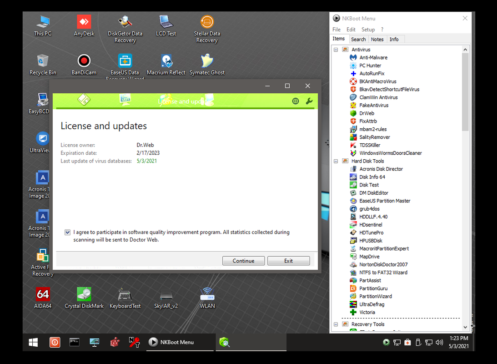This screenshot has width=497, height=364.
Task: Select UltraDefrag entry
Action: click(367, 304)
